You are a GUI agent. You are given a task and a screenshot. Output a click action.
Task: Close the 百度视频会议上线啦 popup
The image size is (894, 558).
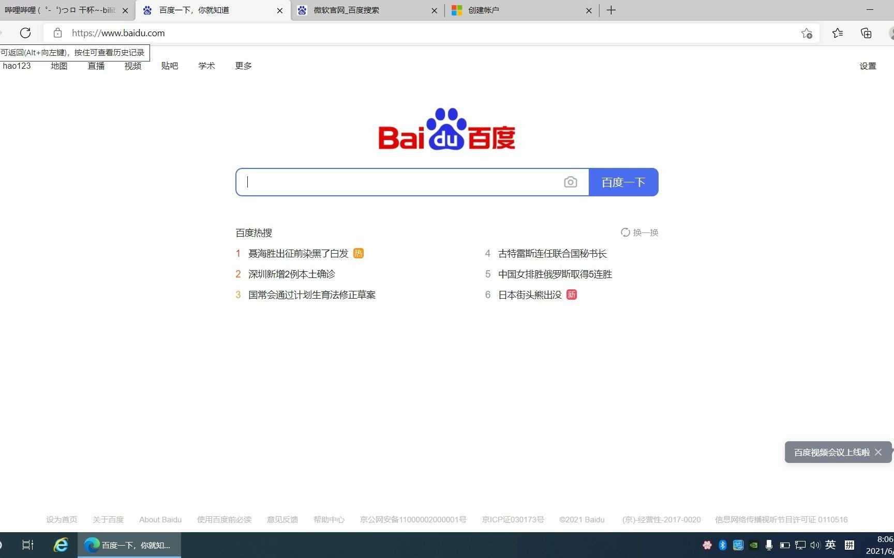pos(878,452)
